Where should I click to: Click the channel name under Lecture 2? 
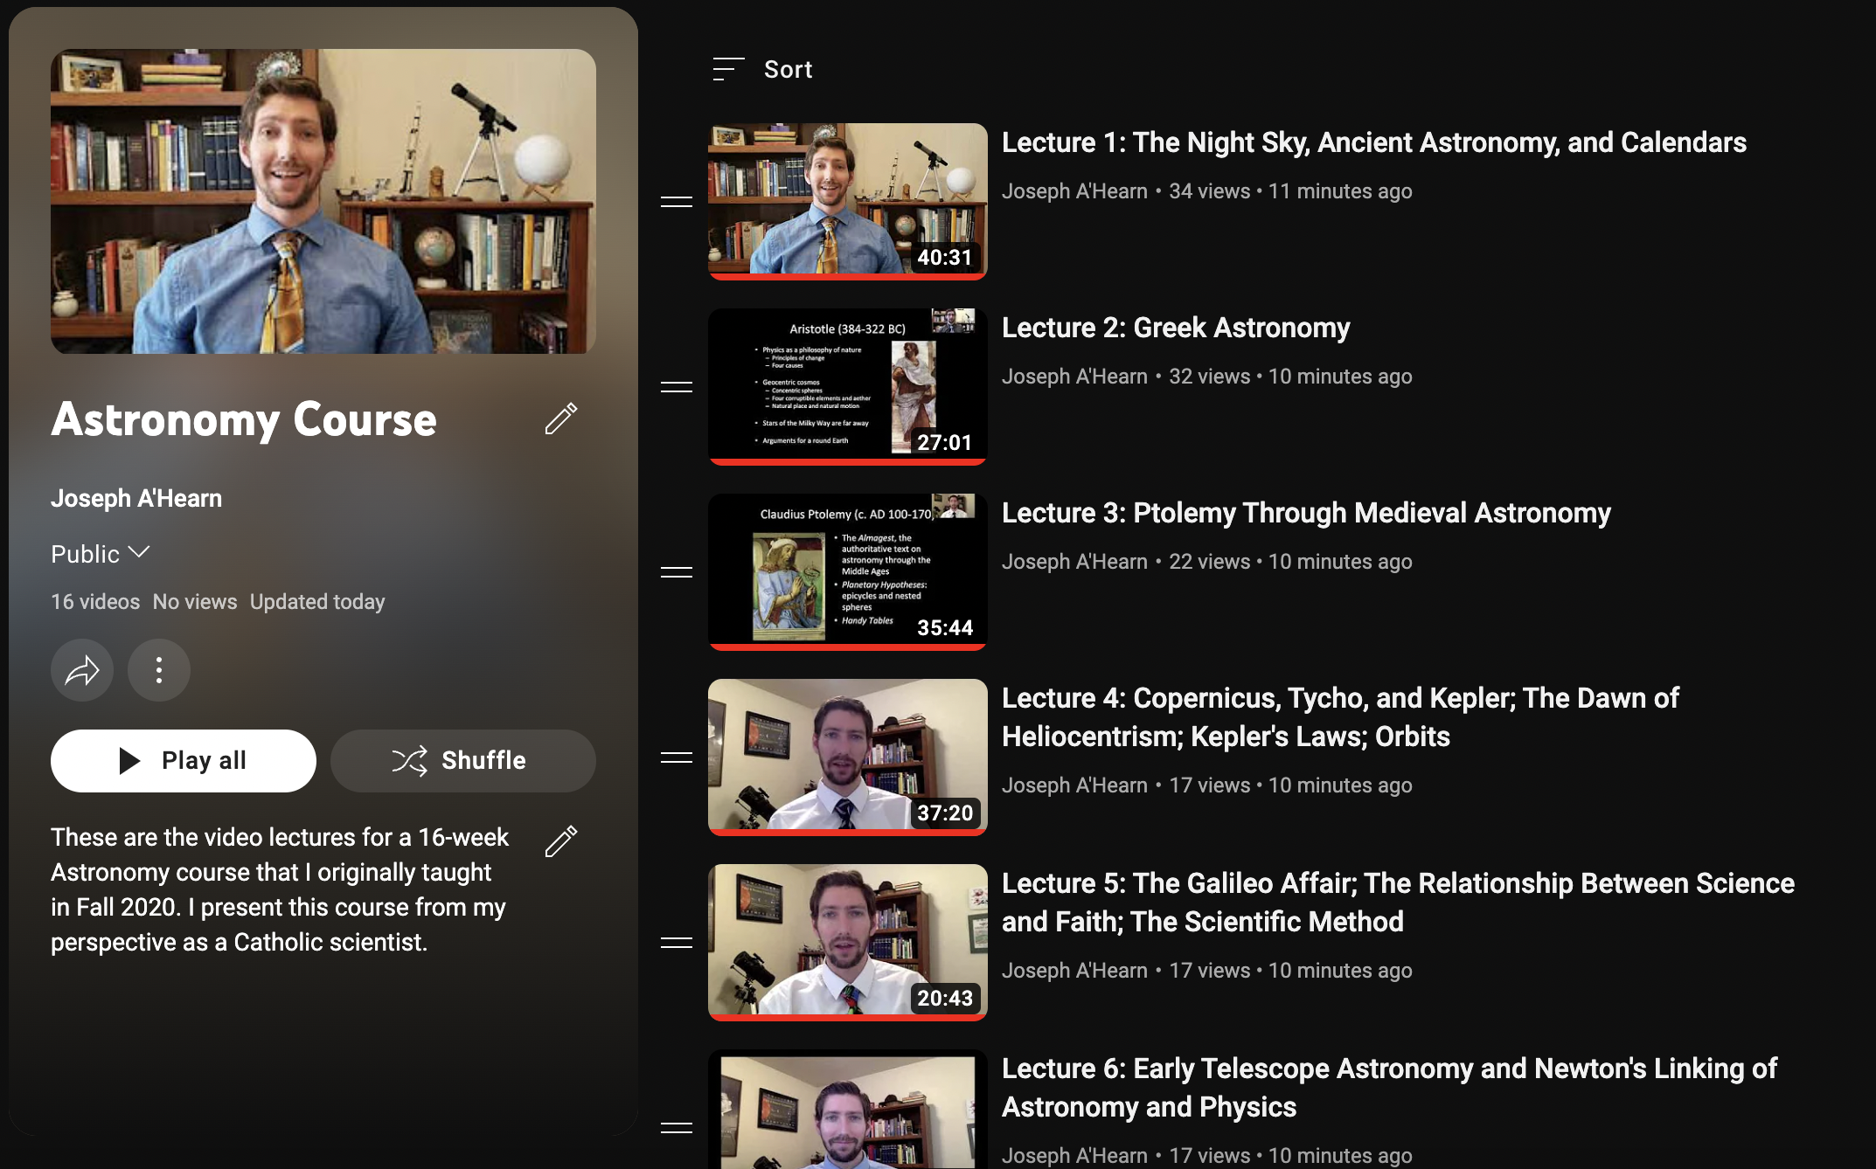[x=1074, y=377]
